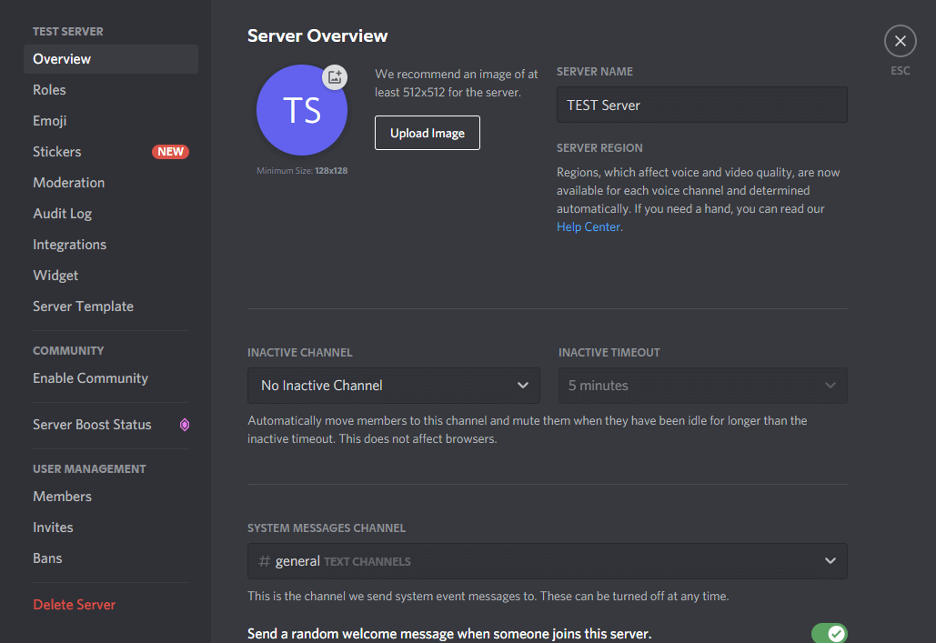Follow the Help Center link
Image resolution: width=936 pixels, height=643 pixels.
point(589,227)
